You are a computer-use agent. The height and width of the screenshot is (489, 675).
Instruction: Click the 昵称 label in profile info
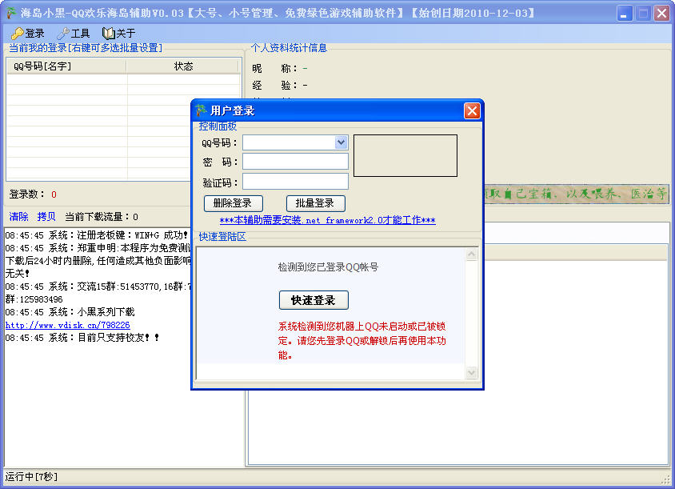click(x=274, y=68)
